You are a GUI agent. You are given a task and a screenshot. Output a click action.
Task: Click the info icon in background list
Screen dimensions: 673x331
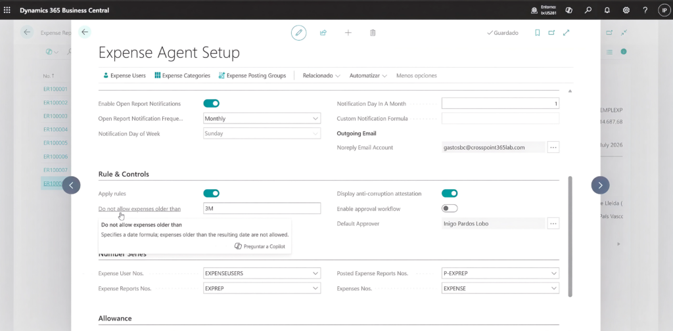coord(624,52)
